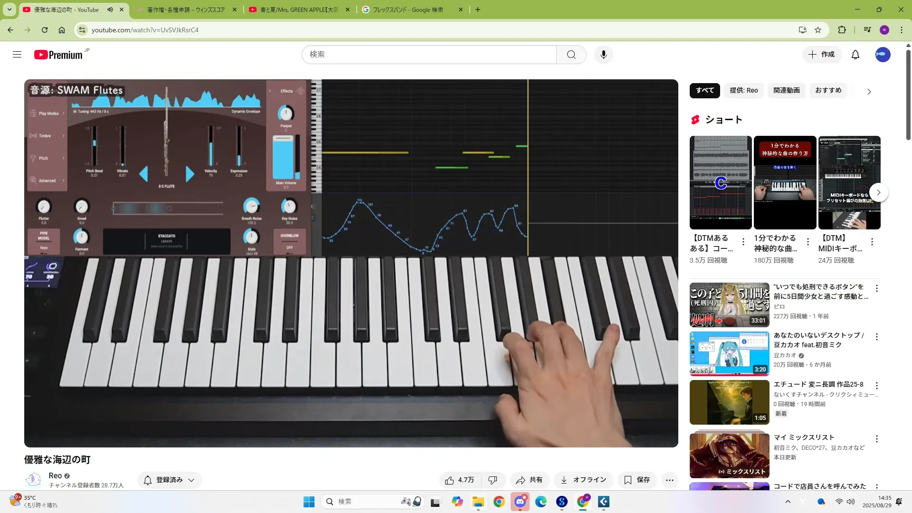Click the 共有 share button
Viewport: 912px width, 513px height.
pyautogui.click(x=530, y=480)
